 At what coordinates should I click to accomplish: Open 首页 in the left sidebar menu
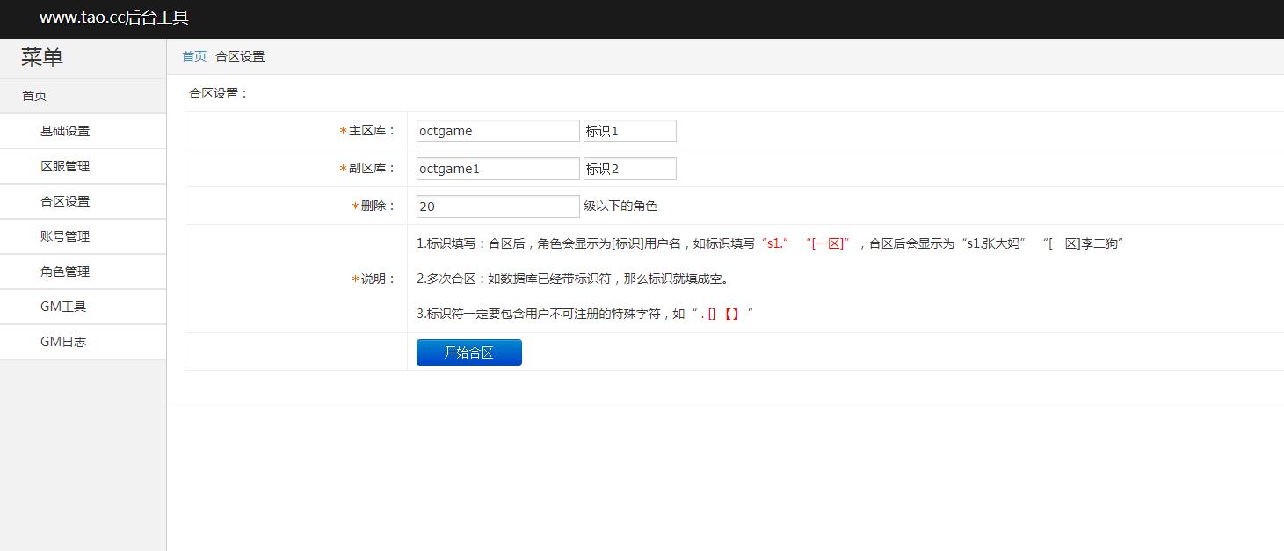[x=34, y=96]
